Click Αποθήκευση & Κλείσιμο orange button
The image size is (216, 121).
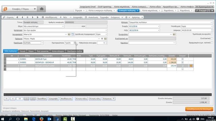(x=199, y=109)
